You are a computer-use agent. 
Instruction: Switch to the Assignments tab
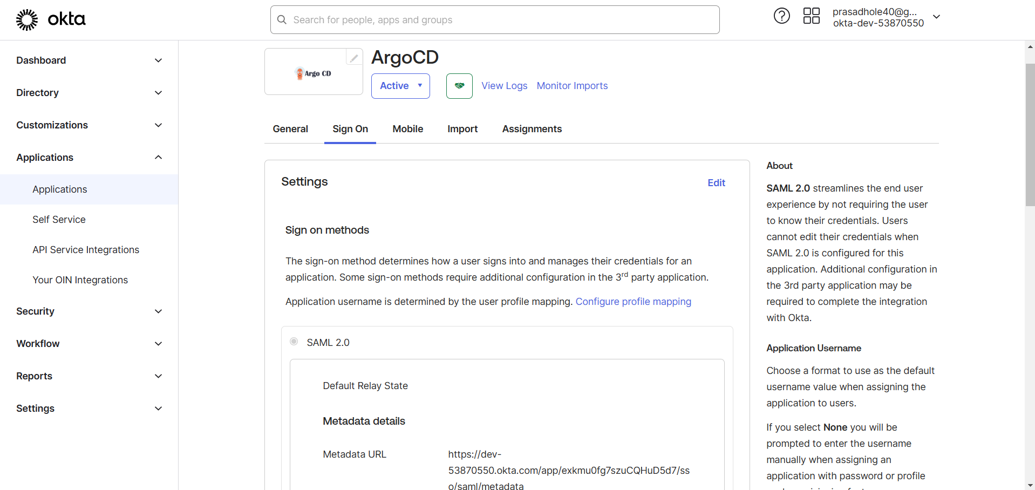click(x=532, y=129)
